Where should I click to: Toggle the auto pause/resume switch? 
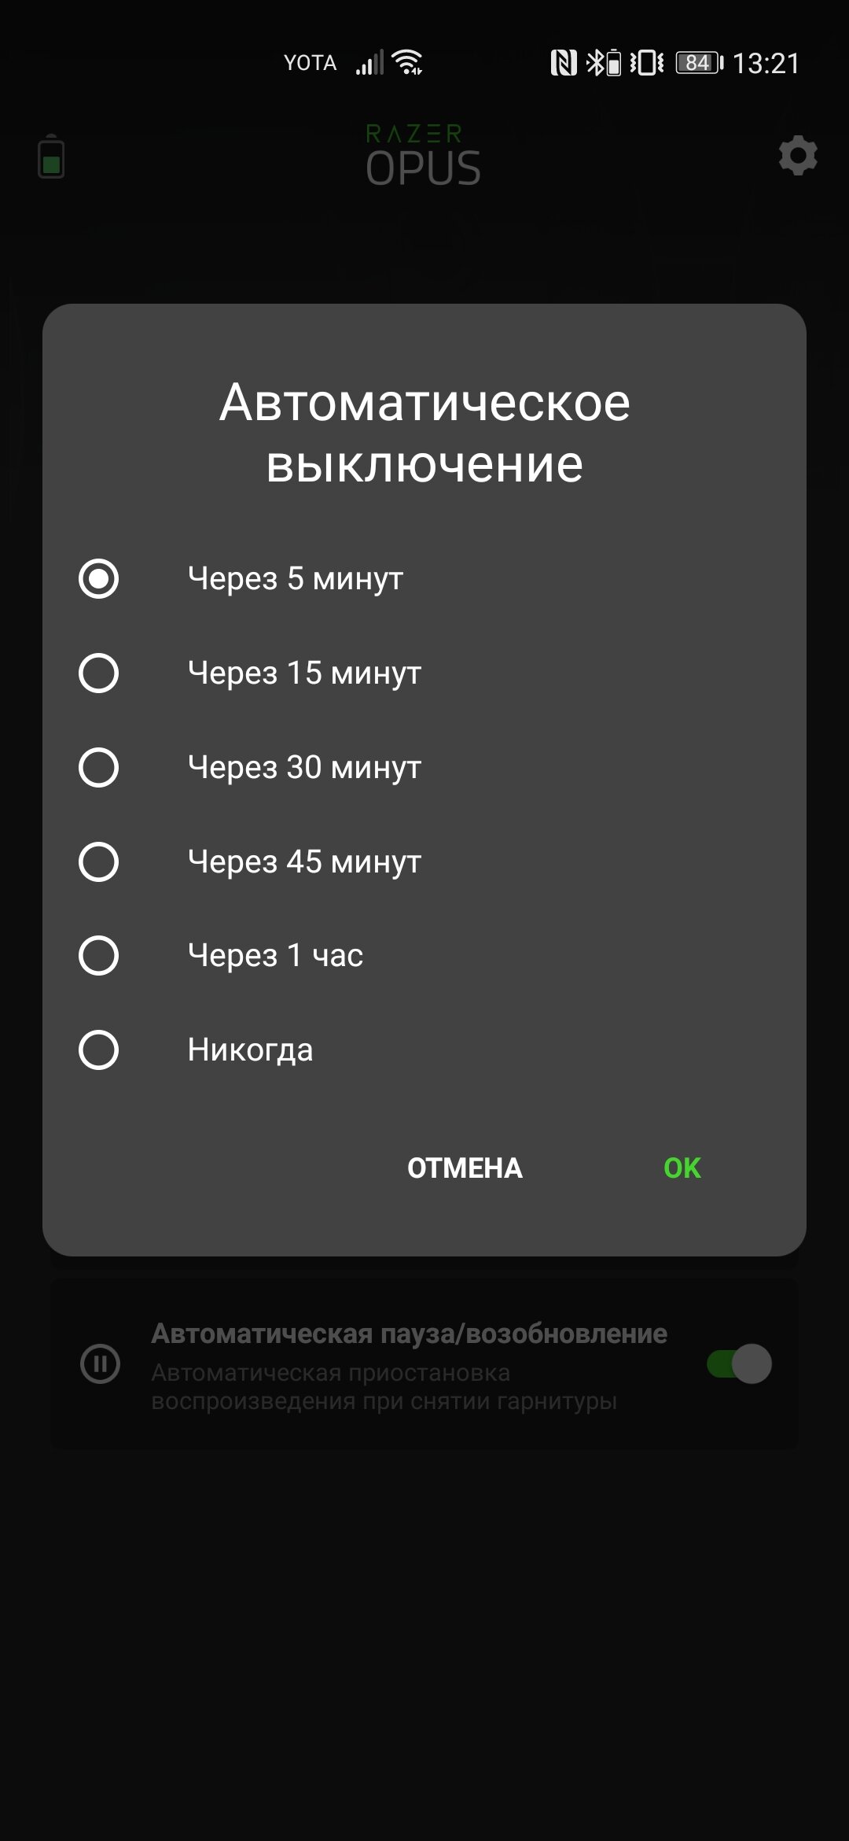click(x=739, y=1363)
